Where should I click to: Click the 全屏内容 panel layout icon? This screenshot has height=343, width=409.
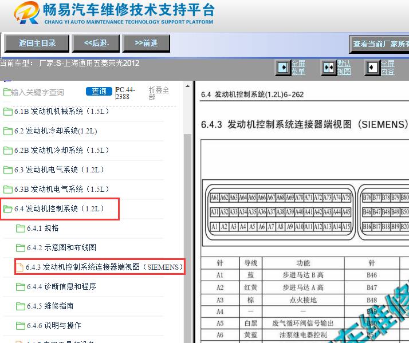point(372,68)
